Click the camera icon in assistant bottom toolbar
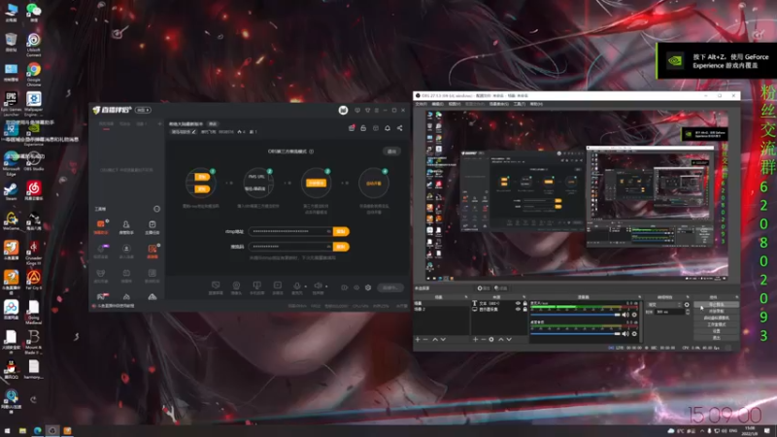Screen dimensions: 777x437 pos(236,286)
